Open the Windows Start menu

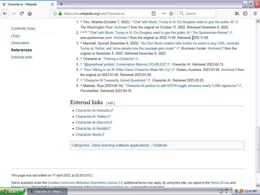(12, 191)
